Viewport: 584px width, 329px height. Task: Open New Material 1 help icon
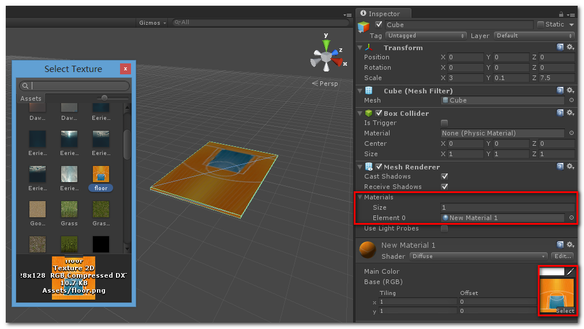pos(560,245)
